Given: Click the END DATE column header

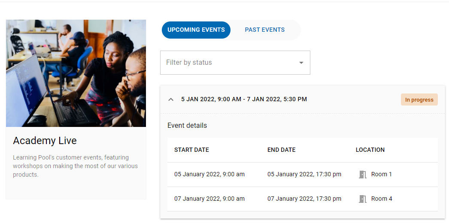Looking at the screenshot, I should click(281, 150).
